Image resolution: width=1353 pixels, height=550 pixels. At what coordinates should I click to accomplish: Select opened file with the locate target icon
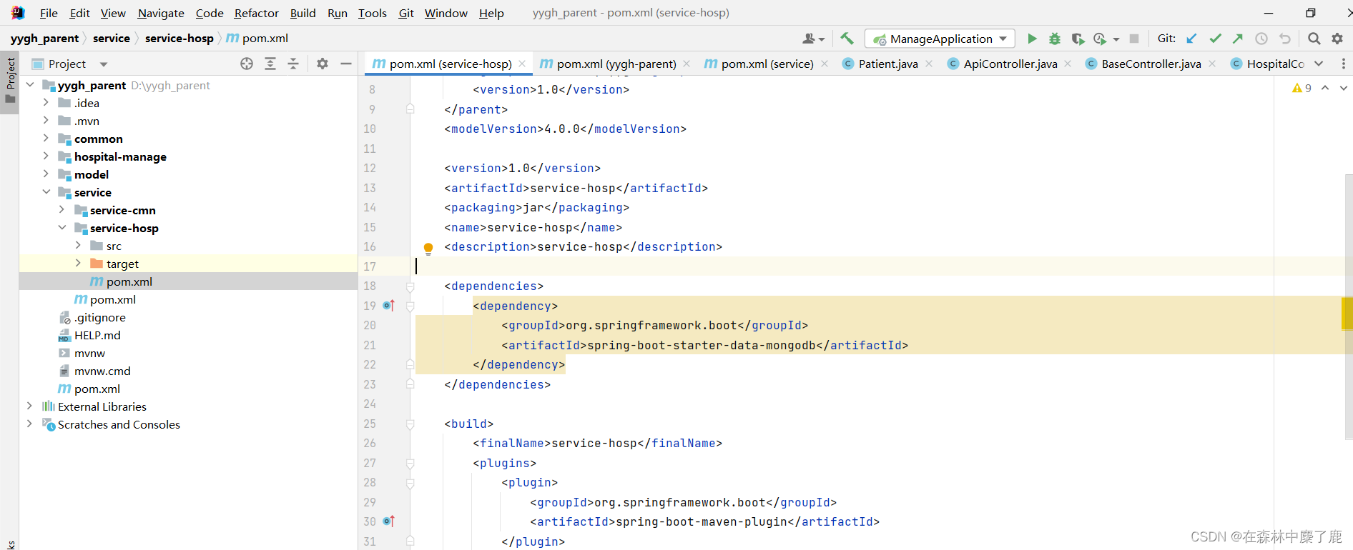point(247,64)
